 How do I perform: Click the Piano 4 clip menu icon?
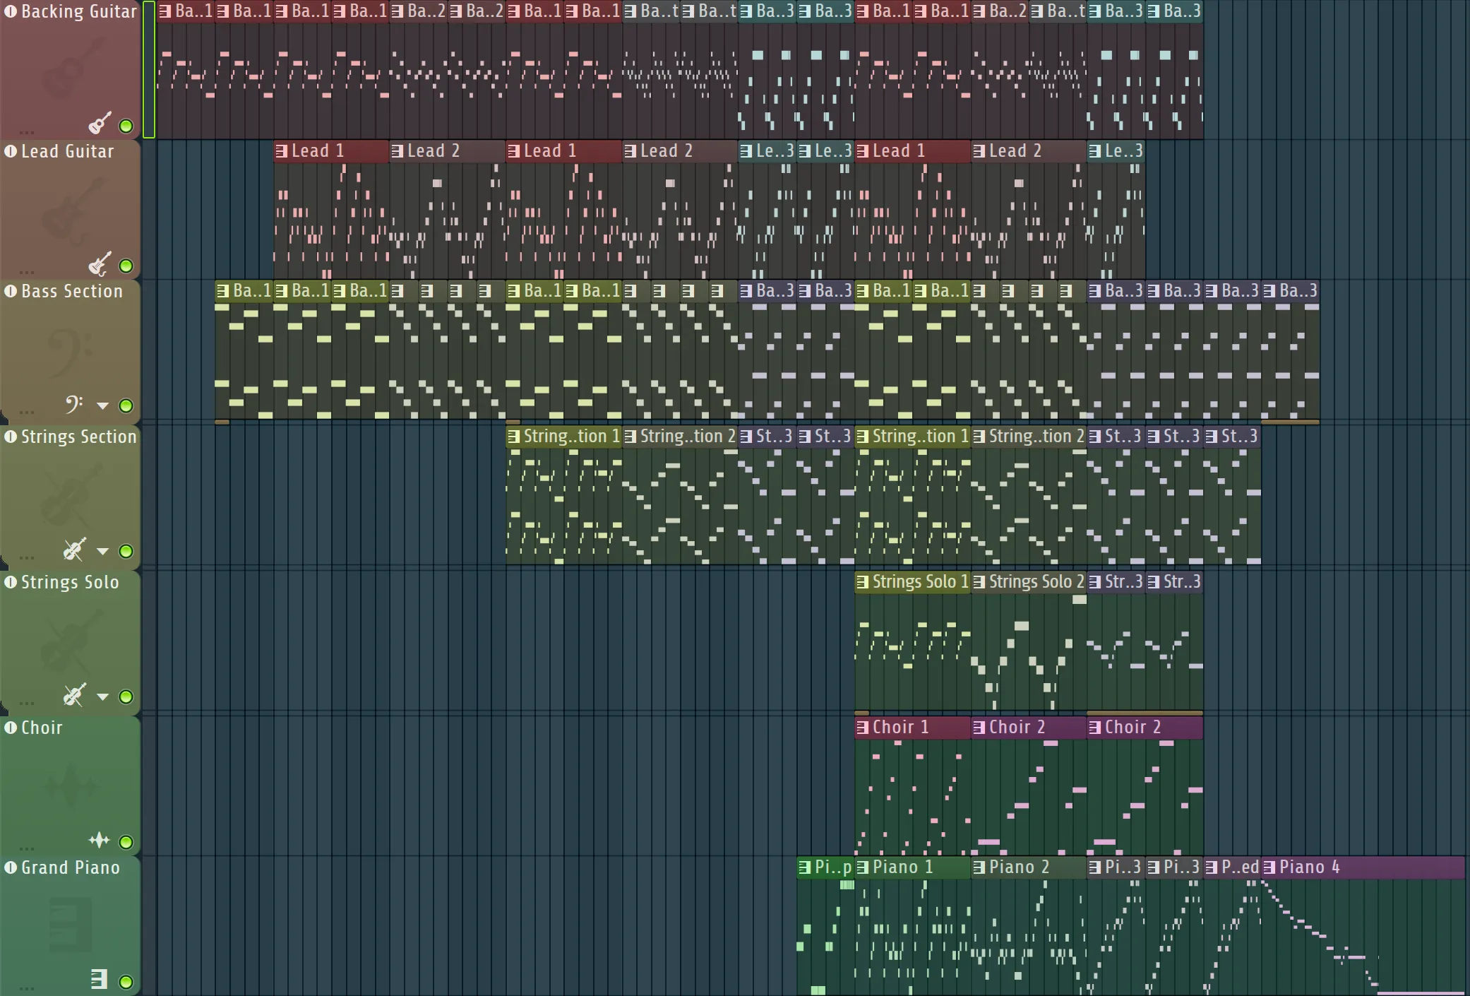(1269, 867)
